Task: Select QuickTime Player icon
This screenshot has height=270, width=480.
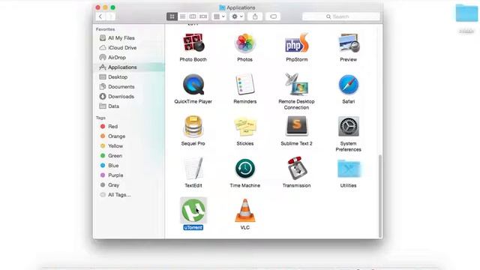Action: tap(193, 85)
